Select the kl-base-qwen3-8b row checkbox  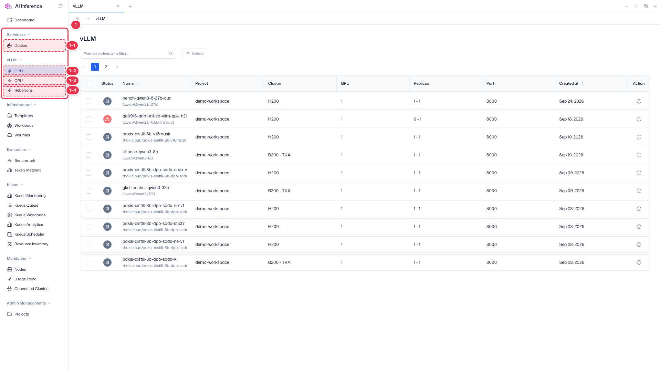click(x=88, y=155)
